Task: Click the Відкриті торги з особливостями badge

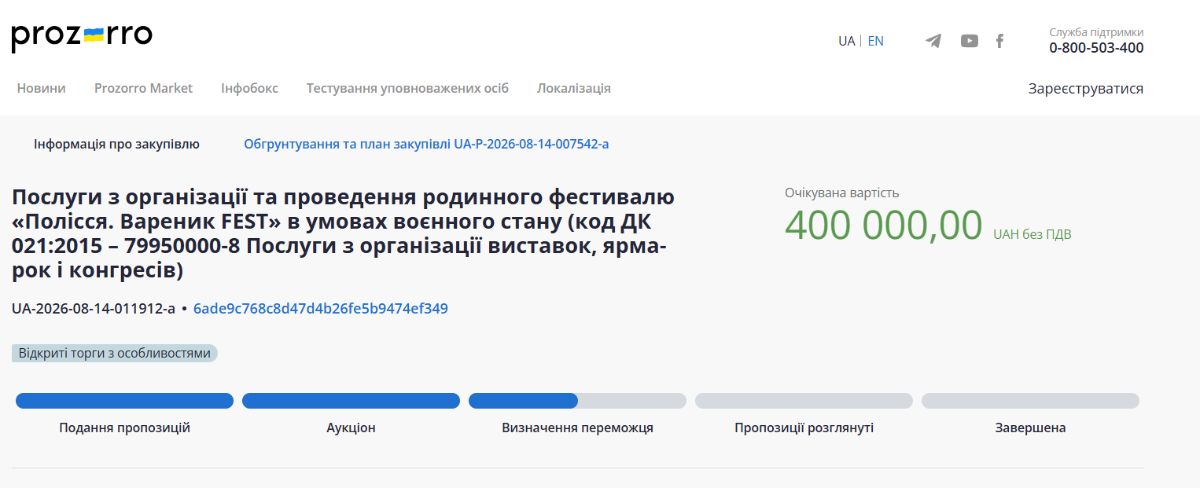Action: [x=115, y=353]
